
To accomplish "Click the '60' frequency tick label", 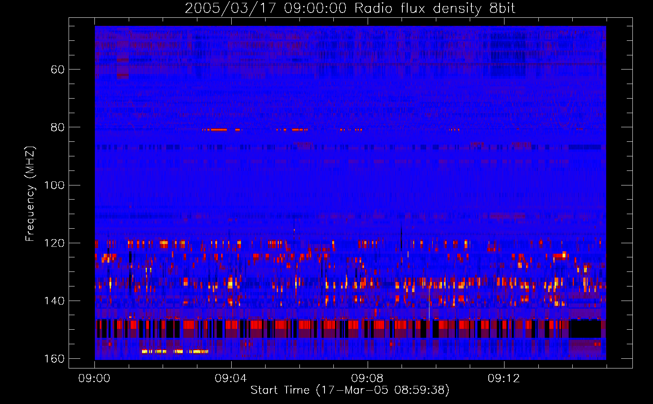I will click(x=58, y=69).
